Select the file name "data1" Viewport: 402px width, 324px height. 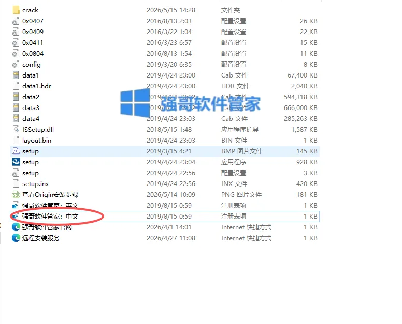[31, 75]
